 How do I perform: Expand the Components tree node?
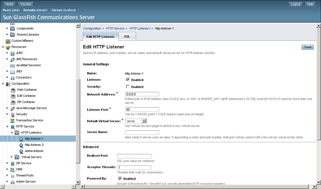(7, 28)
